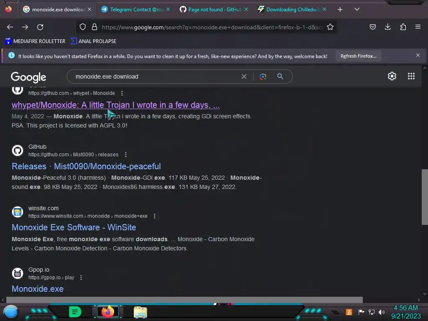Screen dimensions: 428x321
Task: Click the Refresh Firefox button
Action: point(358,56)
